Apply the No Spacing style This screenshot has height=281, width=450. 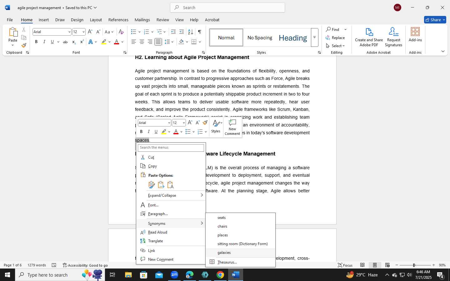click(260, 37)
